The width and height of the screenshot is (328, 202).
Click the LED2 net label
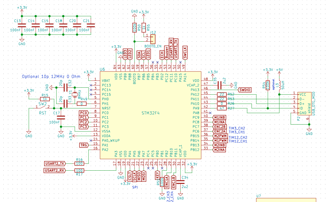point(130,54)
